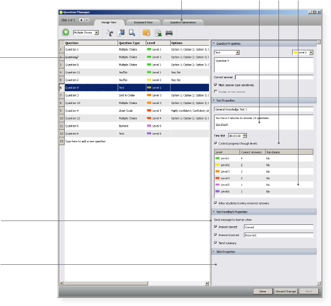This screenshot has width=331, height=306.
Task: Click the paste from clipboard icon
Action: click(132, 33)
